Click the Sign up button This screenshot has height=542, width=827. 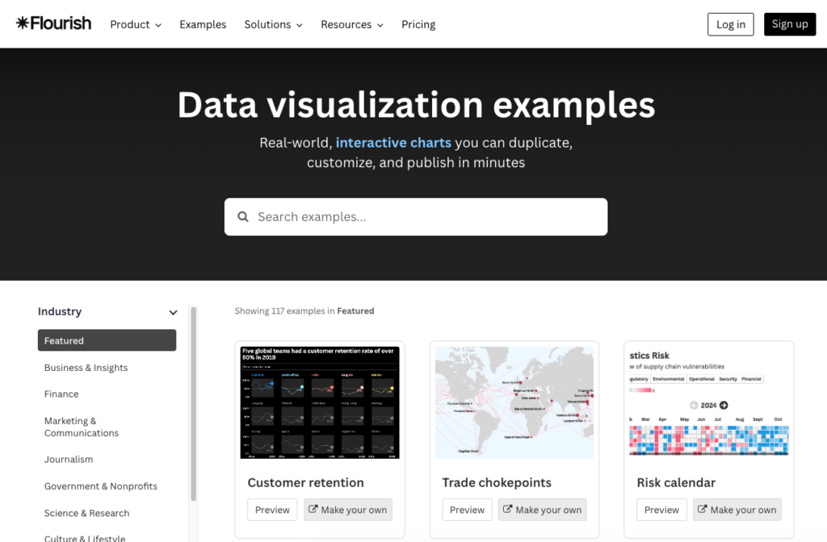(790, 24)
